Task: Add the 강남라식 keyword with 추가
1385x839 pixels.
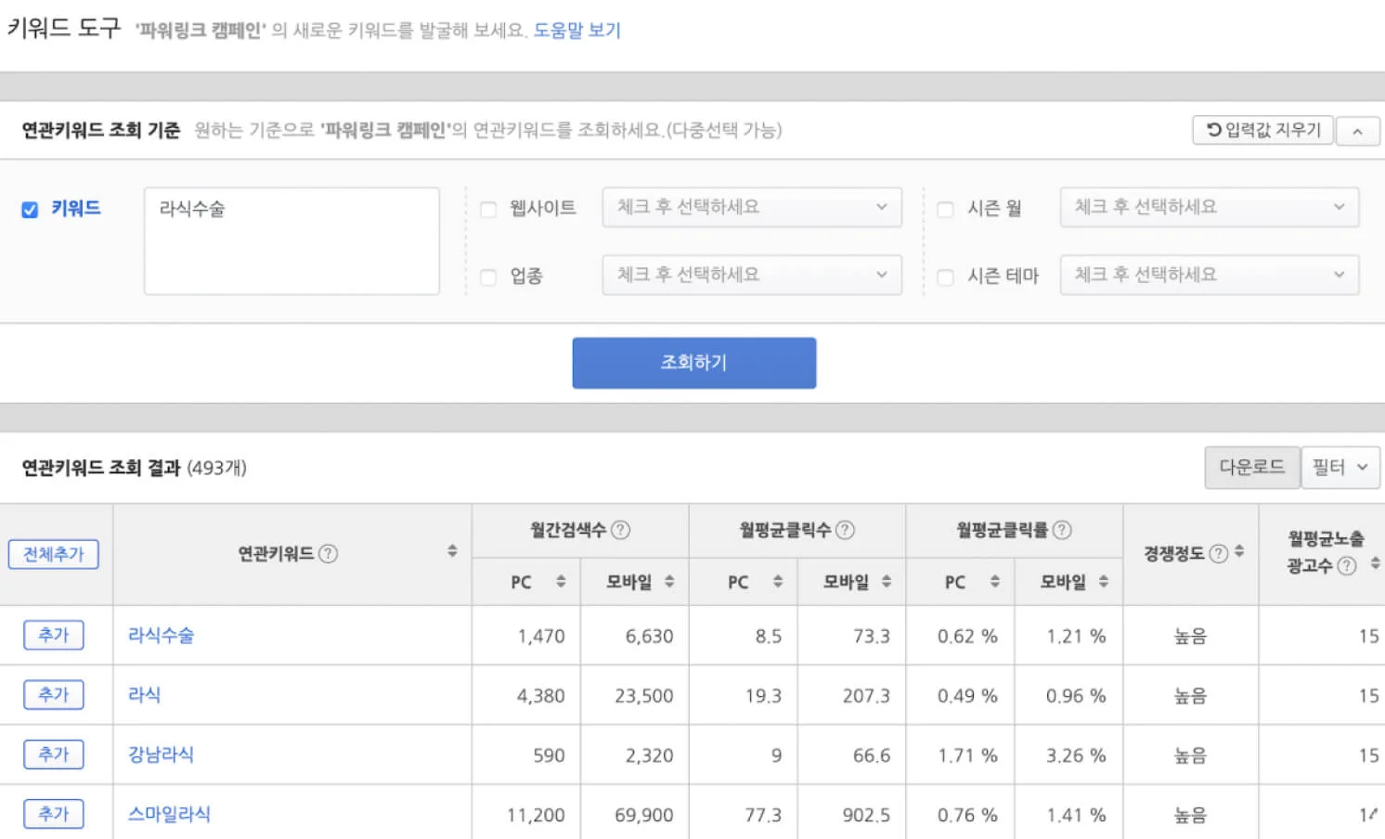Action: pyautogui.click(x=54, y=755)
